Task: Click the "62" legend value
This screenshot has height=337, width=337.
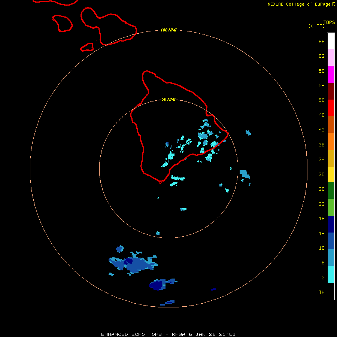Action: (322, 56)
